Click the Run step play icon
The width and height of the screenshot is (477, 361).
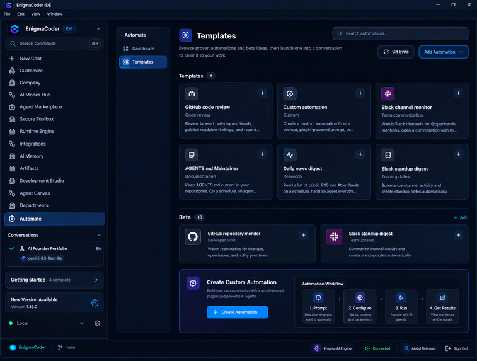[401, 298]
